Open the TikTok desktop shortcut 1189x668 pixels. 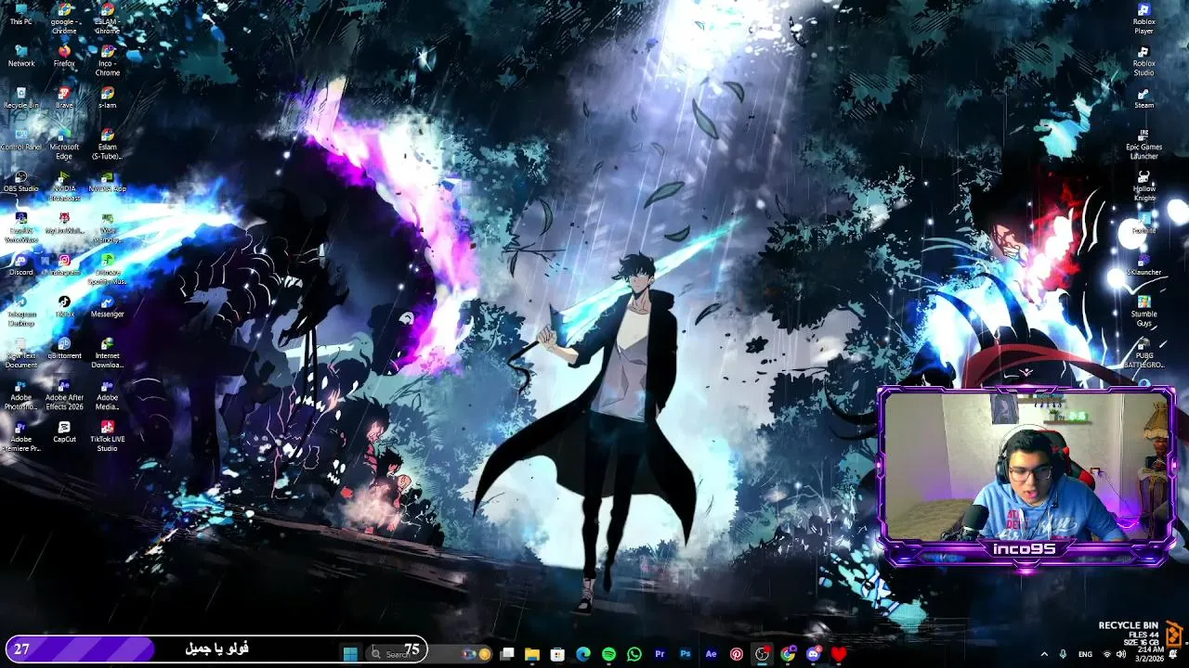click(64, 306)
